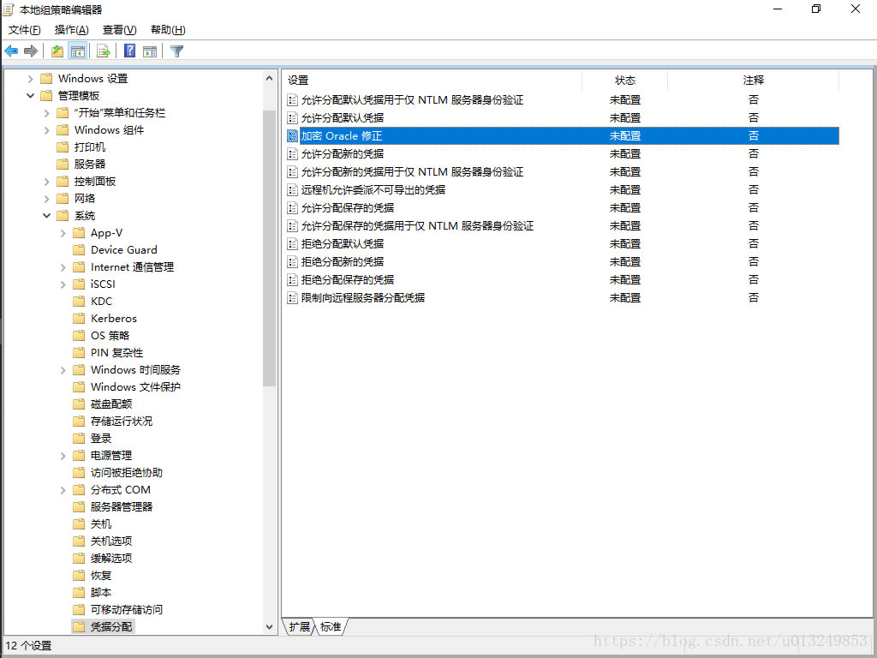Screen dimensions: 877x658
Task: Open the 操作(A) menu
Action: 72,30
